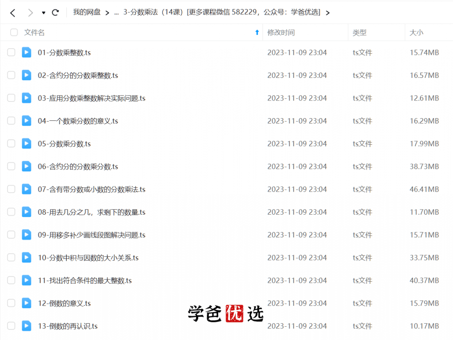Click video icon of 08-用去几分之几 file
This screenshot has height=340, width=453.
pyautogui.click(x=27, y=212)
